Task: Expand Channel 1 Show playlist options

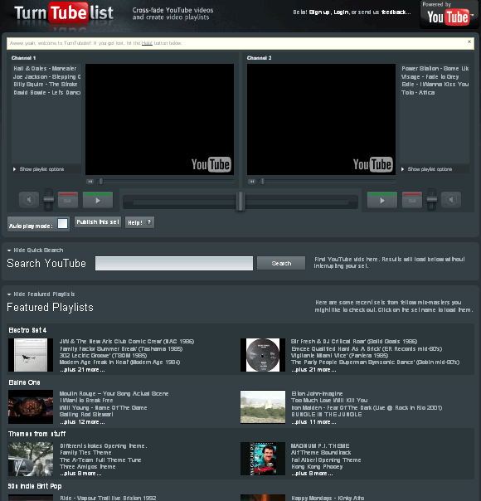Action: pos(41,169)
